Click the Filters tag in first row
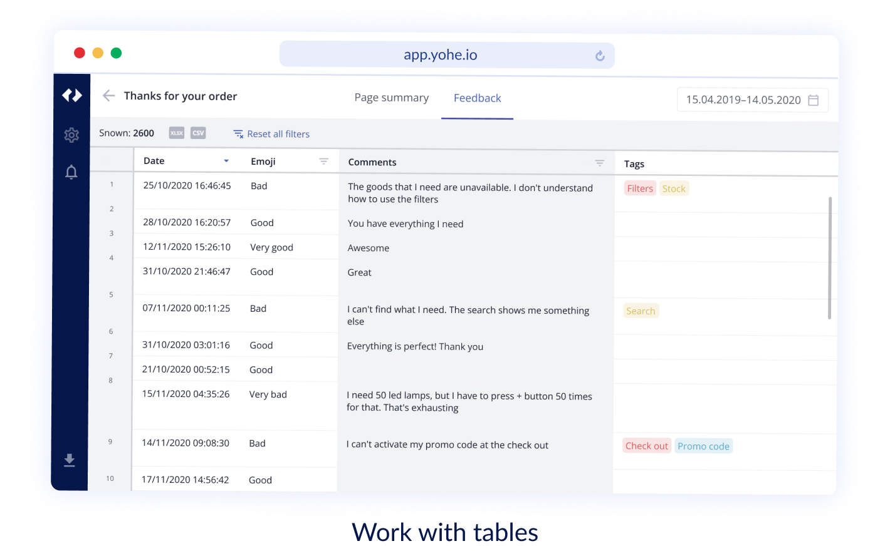This screenshot has height=551, width=890. [640, 188]
